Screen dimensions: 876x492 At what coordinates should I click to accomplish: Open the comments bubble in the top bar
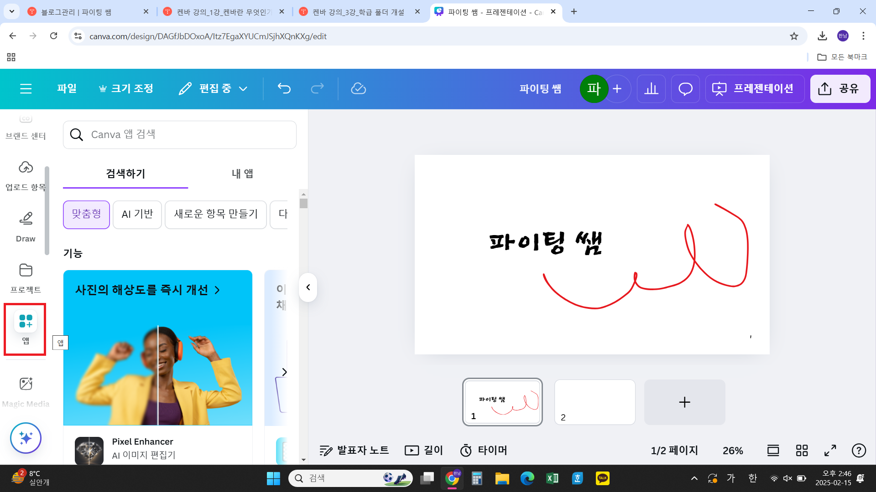point(685,88)
